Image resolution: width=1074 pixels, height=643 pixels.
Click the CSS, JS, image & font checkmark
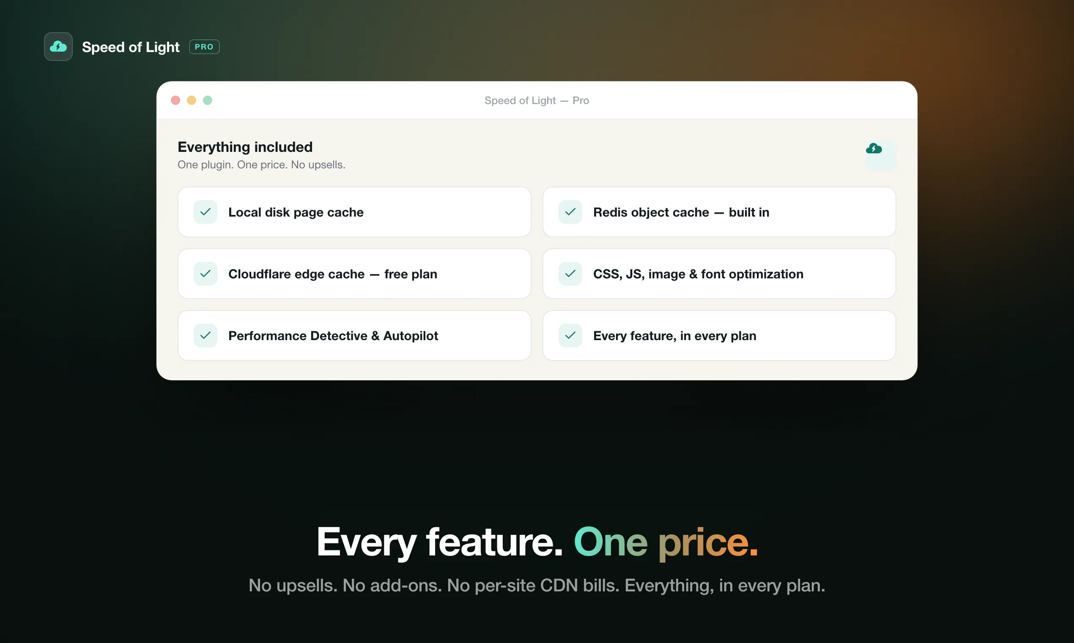[570, 274]
